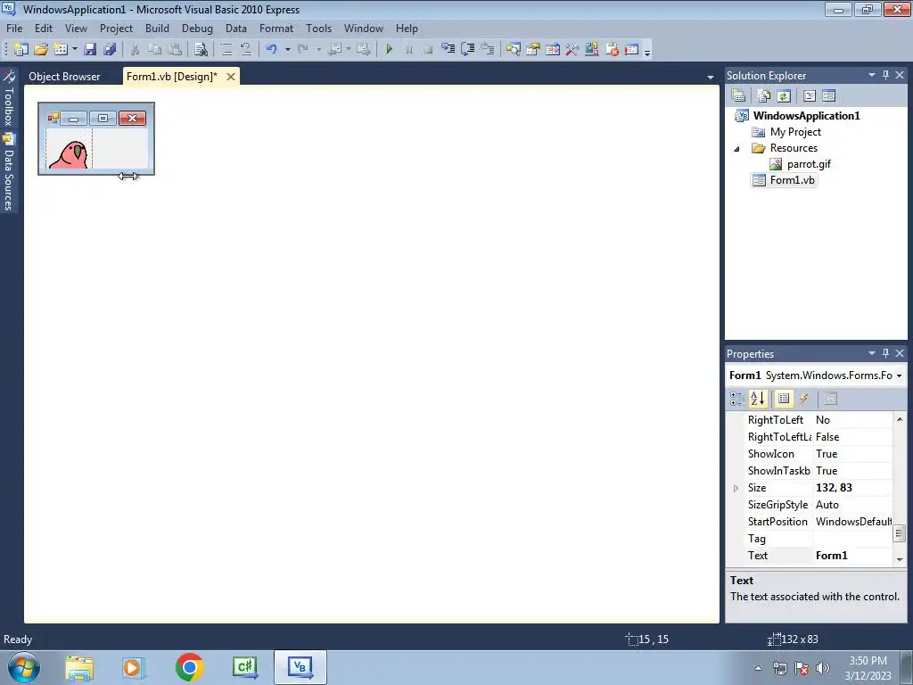The height and width of the screenshot is (685, 913).
Task: Expand the Size property triangle
Action: (x=736, y=488)
